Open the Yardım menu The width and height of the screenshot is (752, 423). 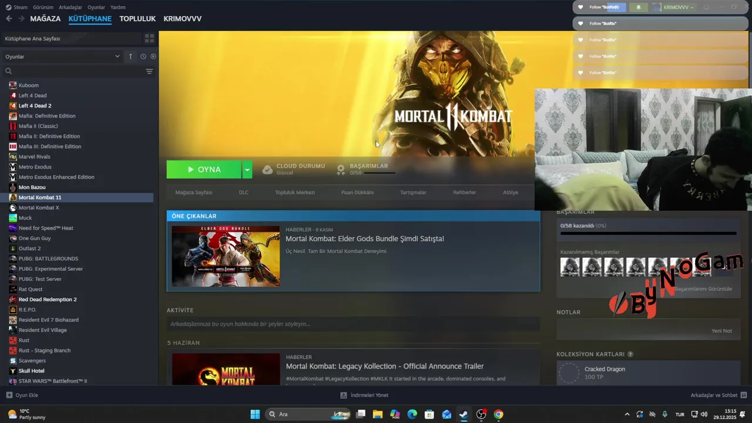pos(117,7)
